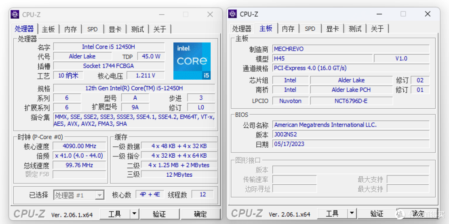This screenshot has width=449, height=224.
Task: Close the right CPU-Z window
Action: (x=428, y=14)
